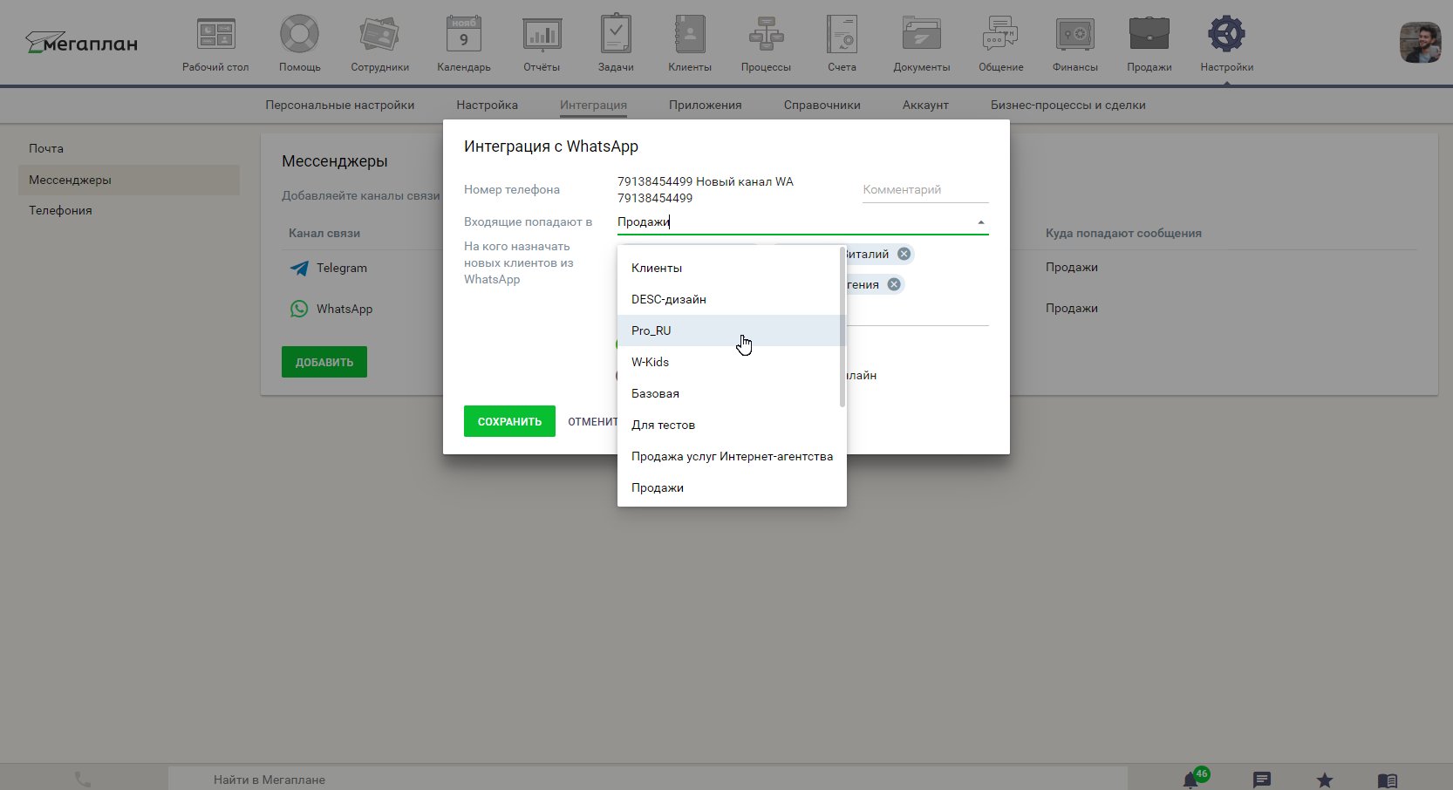
Task: Pick Для тестов from the dropdown list
Action: (731, 425)
